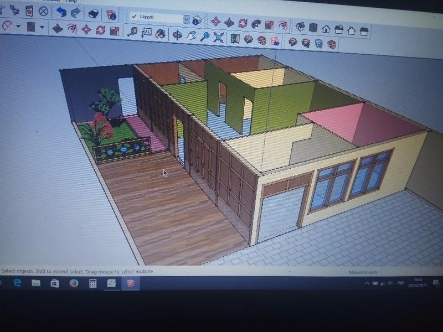The width and height of the screenshot is (443, 332).
Task: Switch to Iso standard view
Action: point(300,25)
